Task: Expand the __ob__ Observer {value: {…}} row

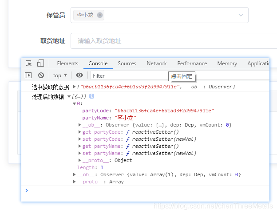Action: 79,125
